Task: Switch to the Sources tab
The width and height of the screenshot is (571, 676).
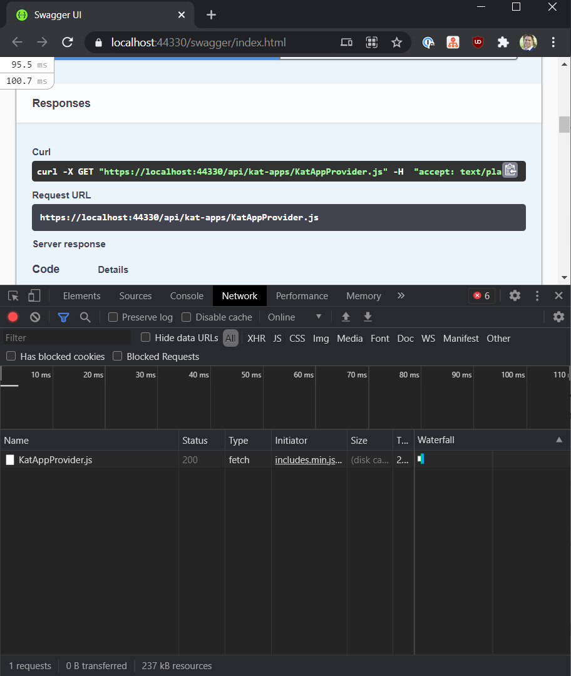Action: coord(135,296)
